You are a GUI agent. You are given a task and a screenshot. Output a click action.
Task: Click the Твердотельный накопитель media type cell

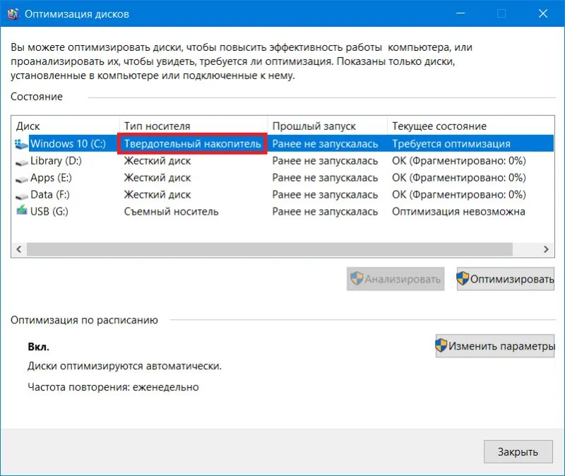coord(192,144)
